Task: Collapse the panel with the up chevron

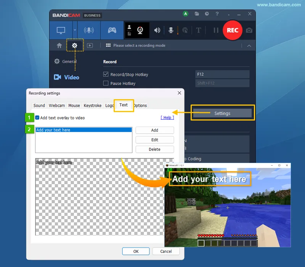Action: pos(249,46)
